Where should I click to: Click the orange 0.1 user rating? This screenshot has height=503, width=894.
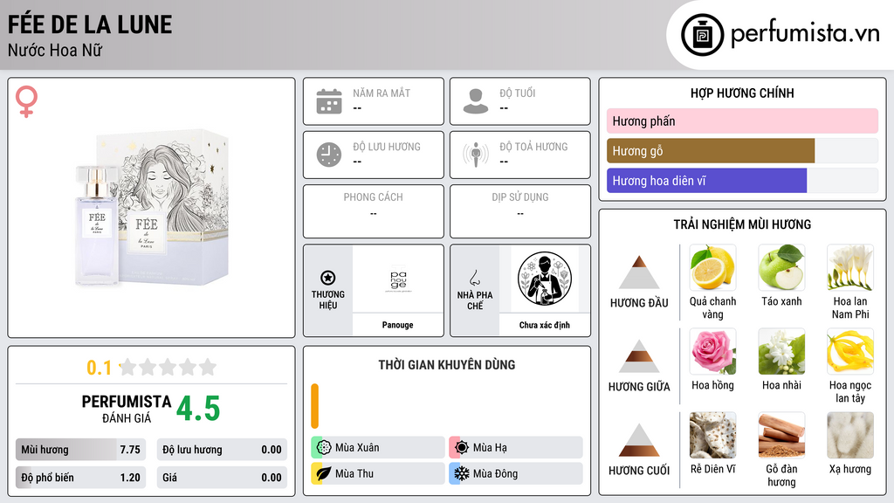[x=99, y=368]
